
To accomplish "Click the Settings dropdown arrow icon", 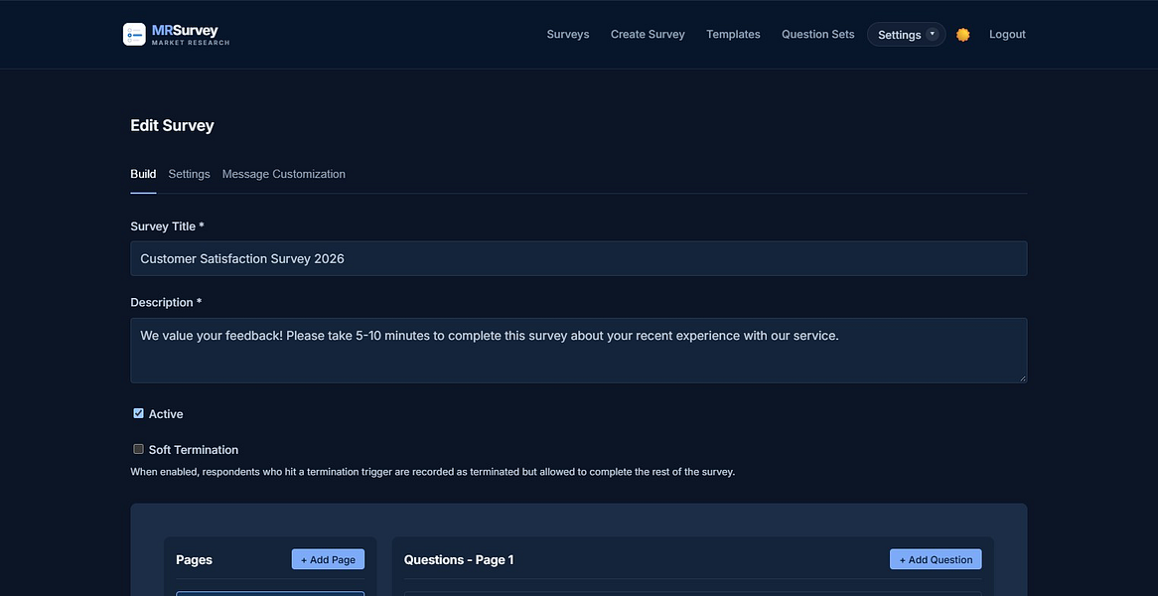I will [x=932, y=34].
